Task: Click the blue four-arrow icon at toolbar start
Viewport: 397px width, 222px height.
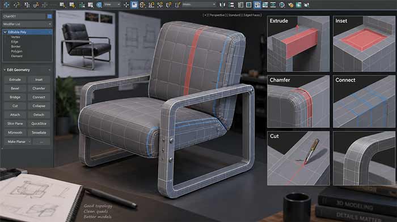Action: point(6,5)
